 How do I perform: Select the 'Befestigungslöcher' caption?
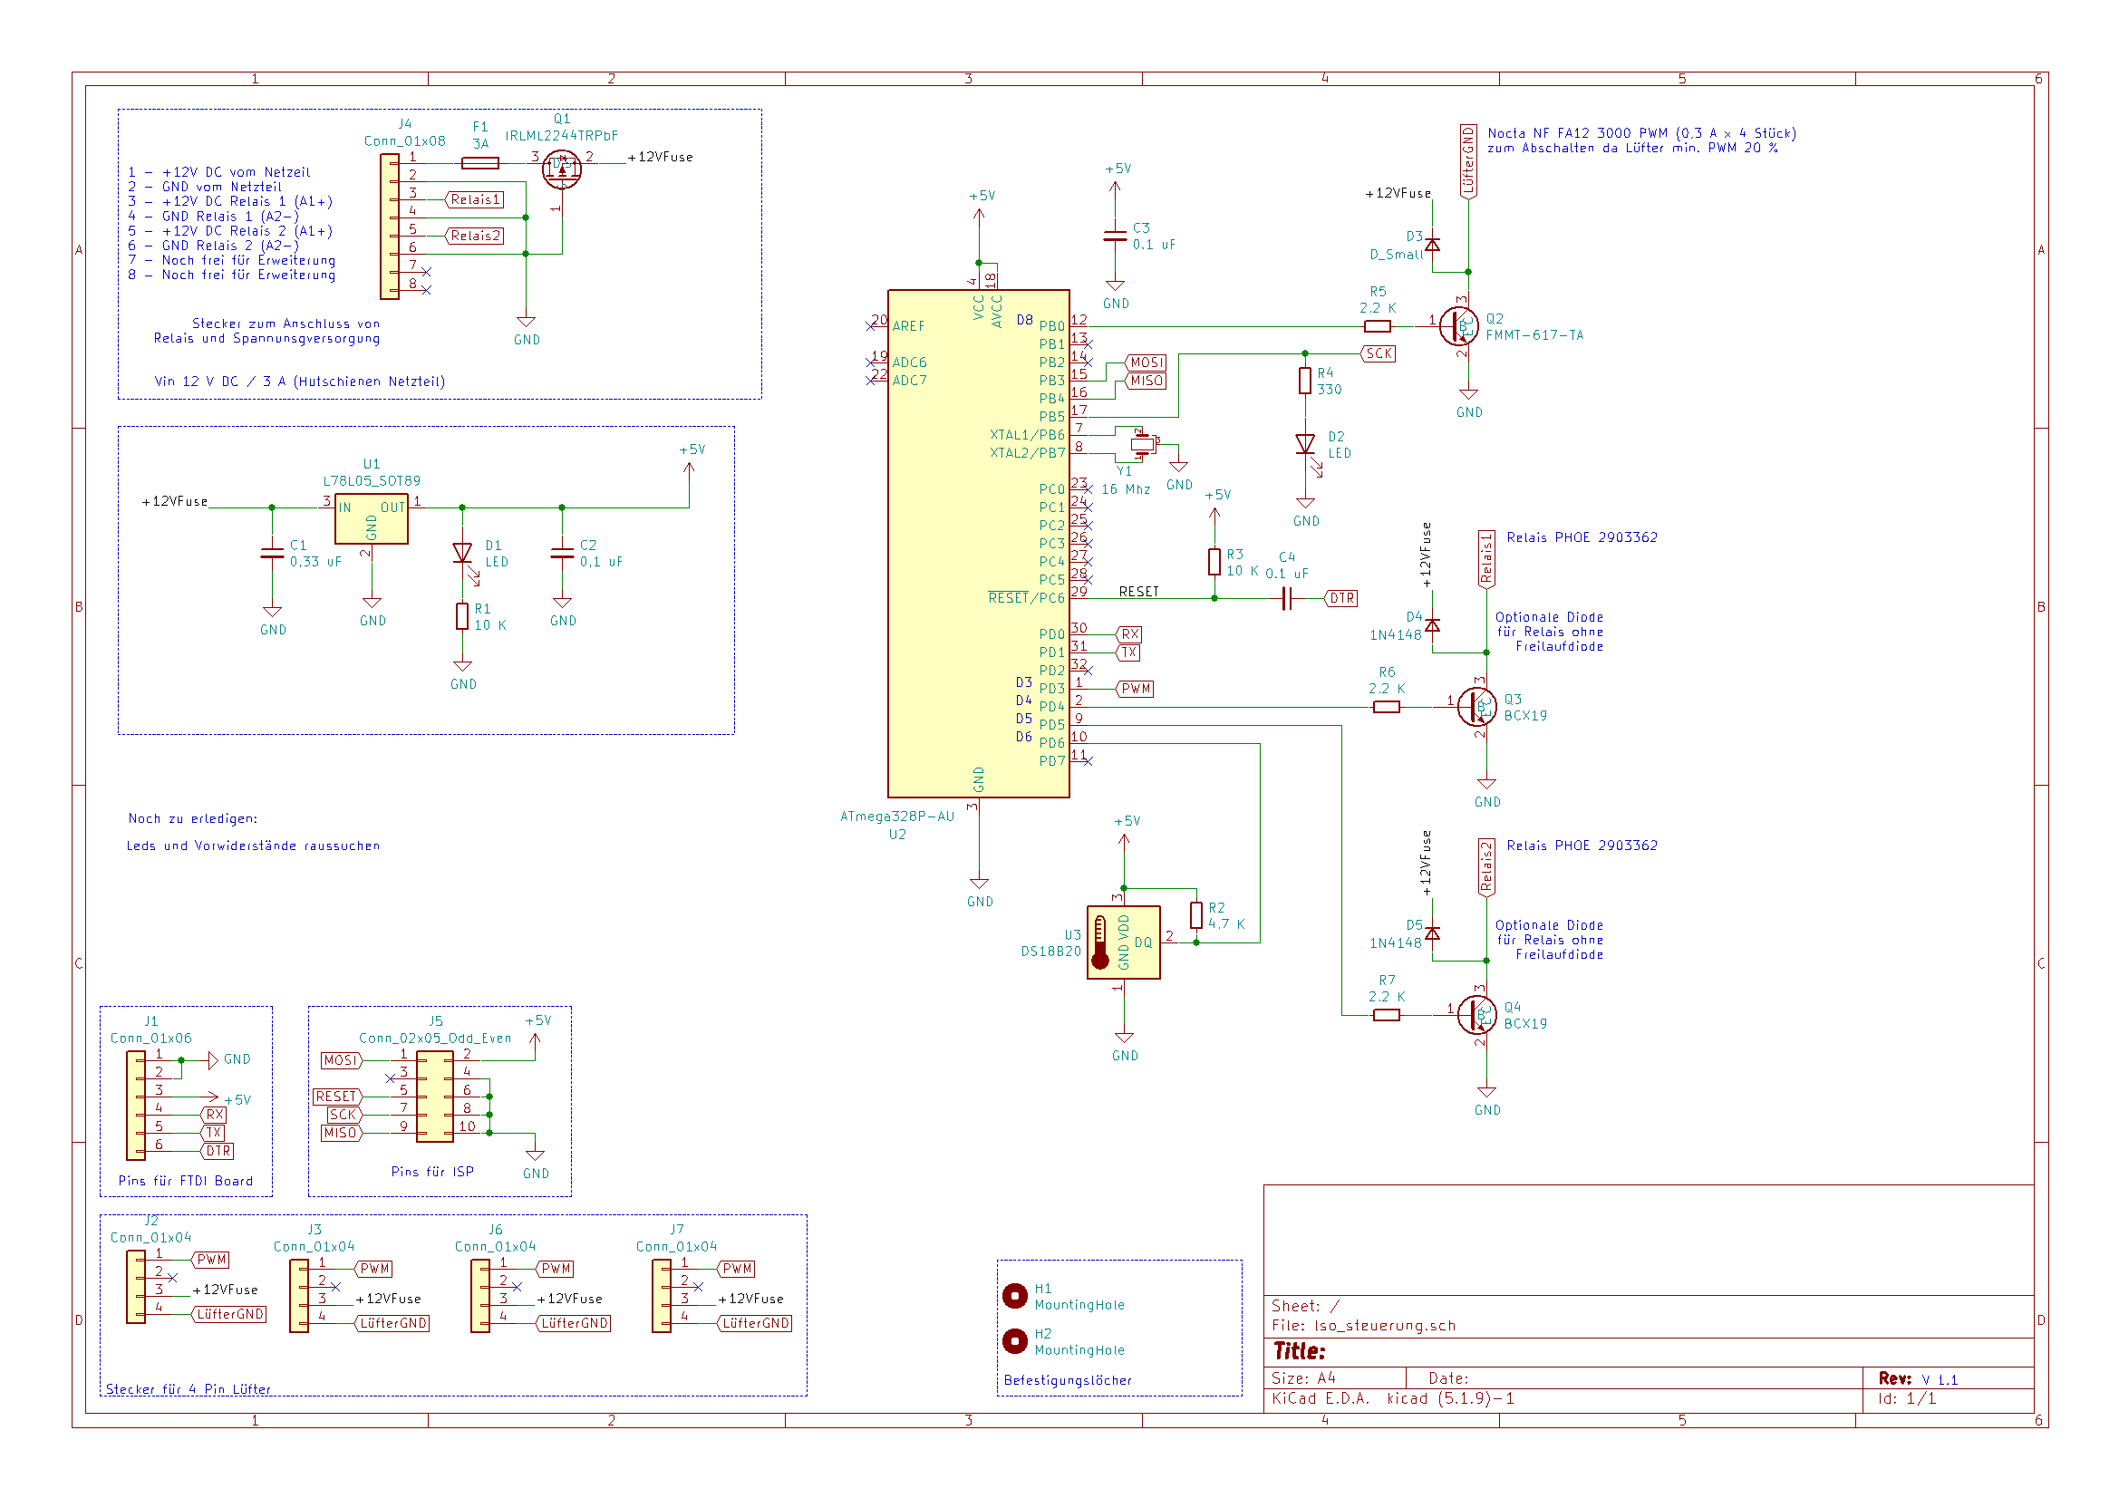[x=1068, y=1381]
